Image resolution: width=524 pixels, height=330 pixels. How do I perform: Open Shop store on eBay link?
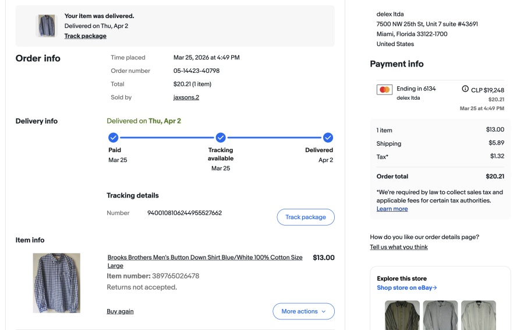pos(406,287)
